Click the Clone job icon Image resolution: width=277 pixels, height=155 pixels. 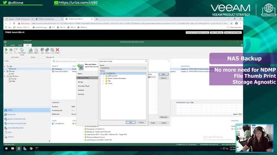click(x=47, y=50)
